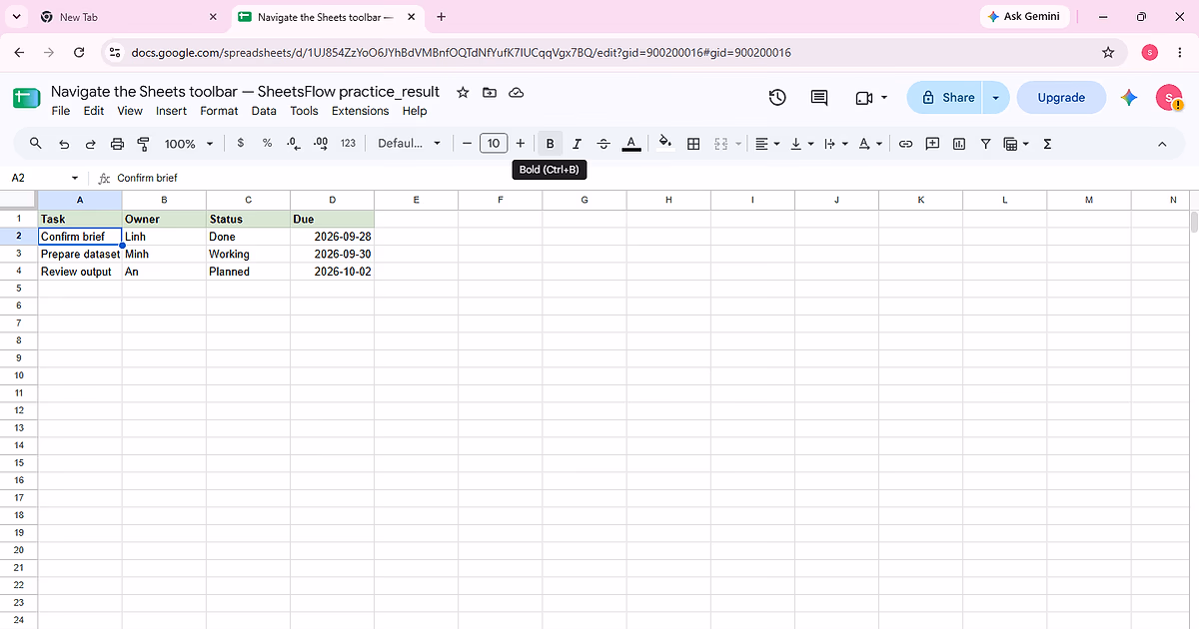Open horizontal align dropdown

coord(766,144)
